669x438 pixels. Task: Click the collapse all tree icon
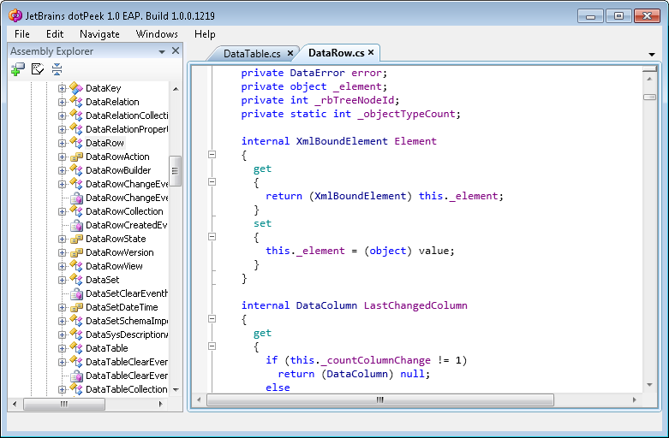tap(57, 69)
